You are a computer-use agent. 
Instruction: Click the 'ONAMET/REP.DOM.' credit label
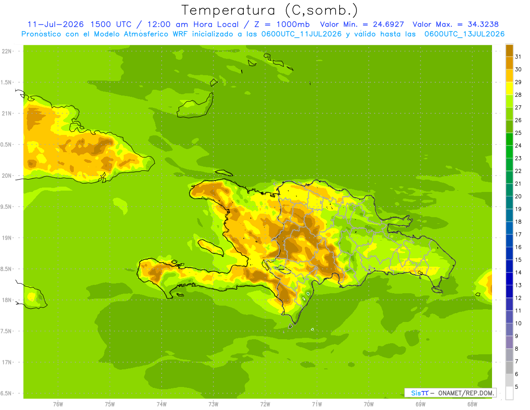pyautogui.click(x=466, y=393)
